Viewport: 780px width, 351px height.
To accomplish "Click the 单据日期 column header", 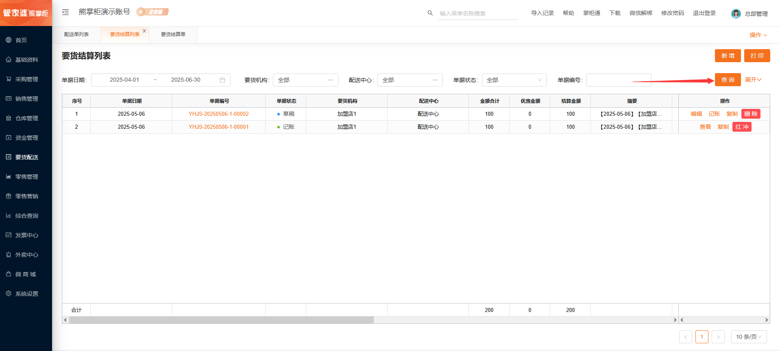I will (132, 101).
